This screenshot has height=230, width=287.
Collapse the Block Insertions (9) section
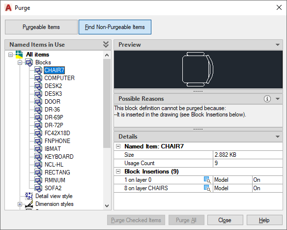118,172
